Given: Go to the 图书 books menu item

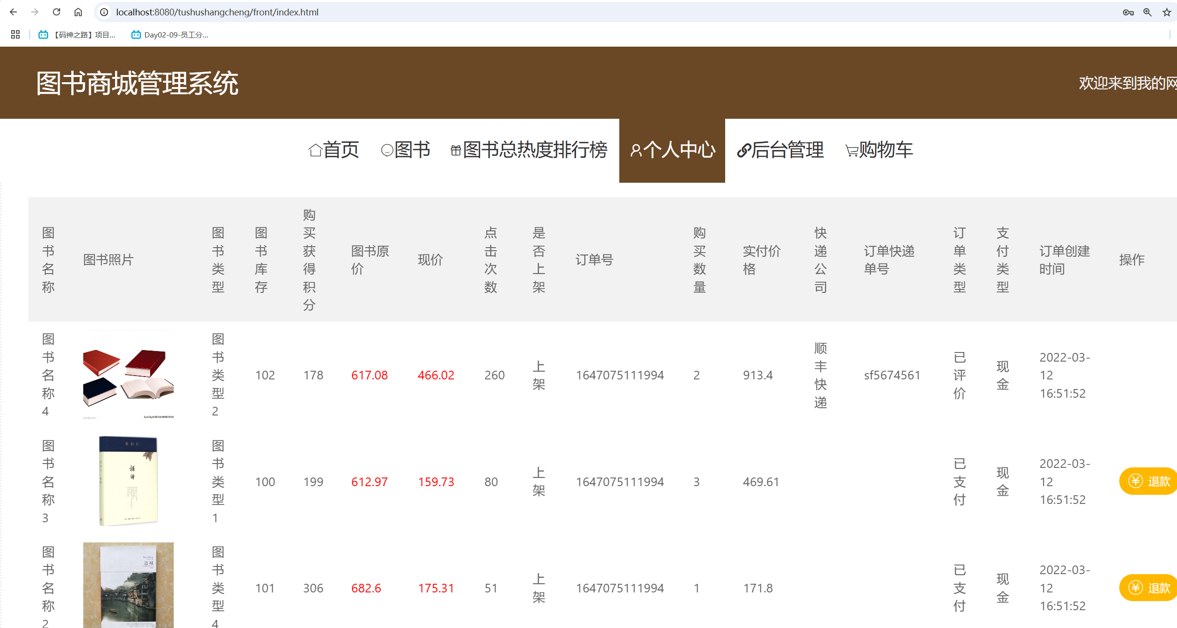Looking at the screenshot, I should point(405,150).
